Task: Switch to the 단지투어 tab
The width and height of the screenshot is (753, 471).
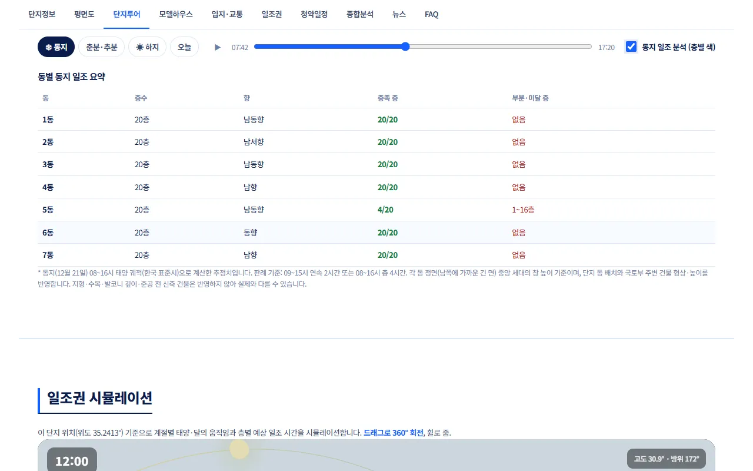Action: point(126,14)
